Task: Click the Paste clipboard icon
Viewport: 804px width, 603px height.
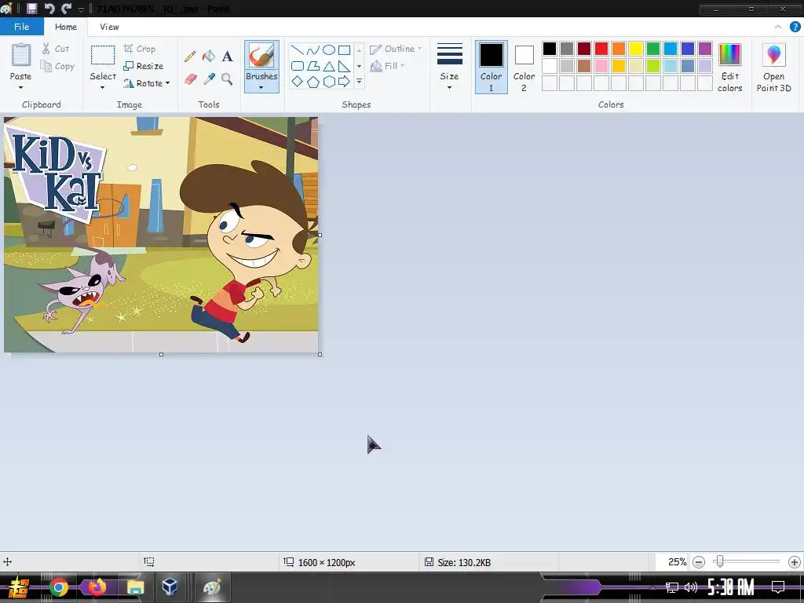Action: 21,55
